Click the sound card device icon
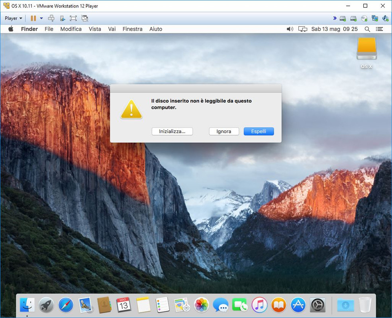Viewport: 392px width, 318px height. pyautogui.click(x=385, y=18)
